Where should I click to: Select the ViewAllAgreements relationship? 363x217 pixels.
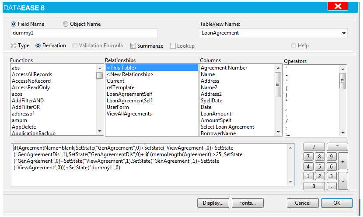129,114
